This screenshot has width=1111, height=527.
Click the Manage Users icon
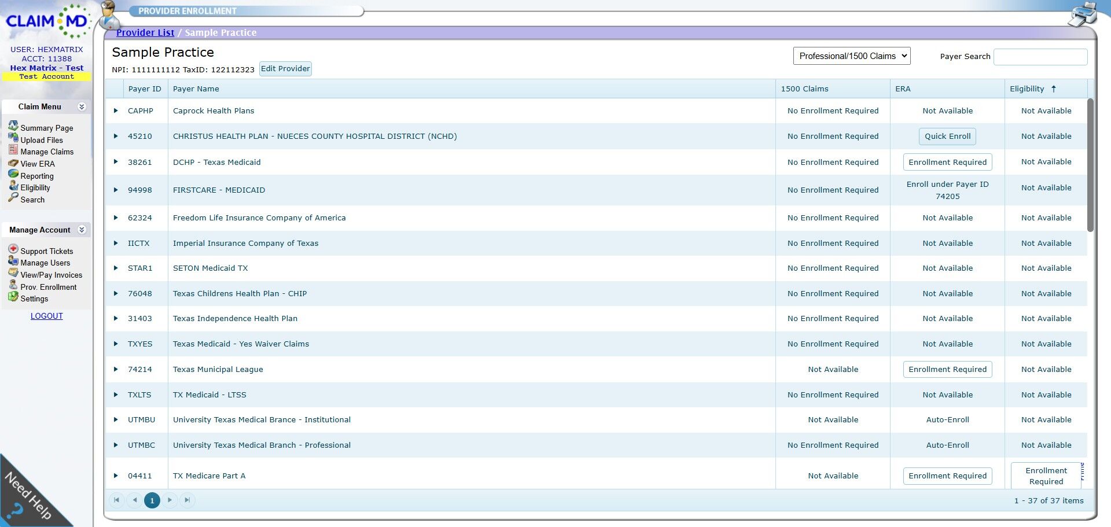coord(13,260)
